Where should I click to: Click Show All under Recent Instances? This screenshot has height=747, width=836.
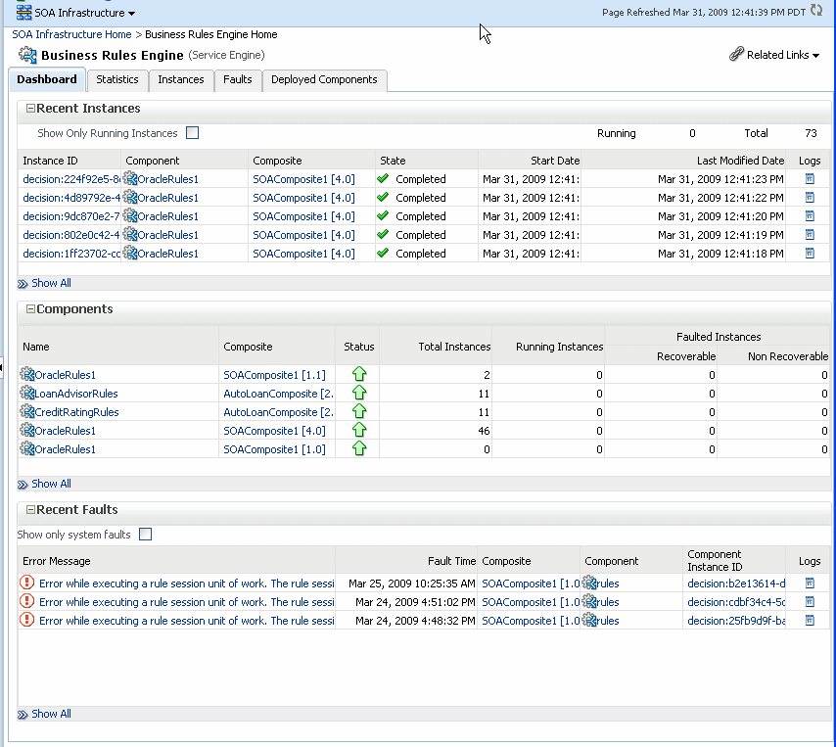coord(50,282)
